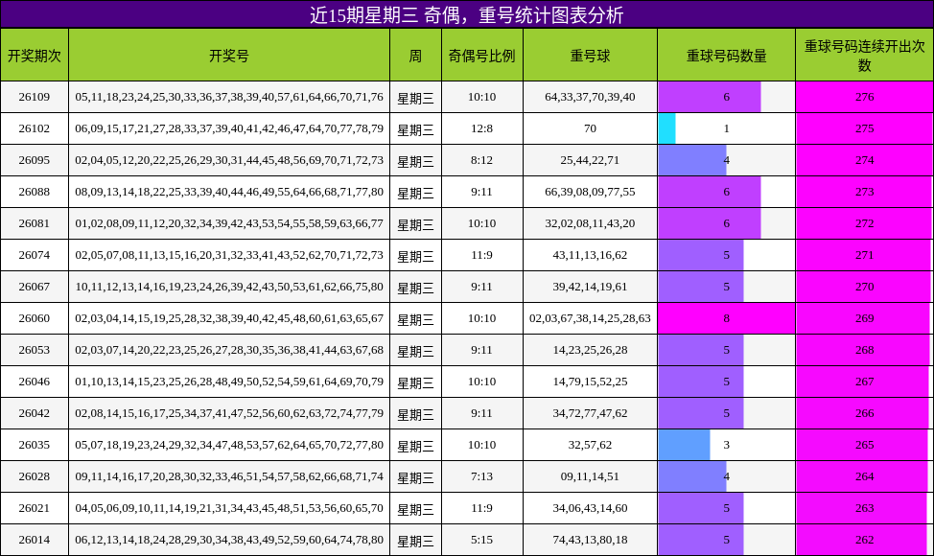The image size is (934, 556).
Task: Click the consecutive count 266
Action: coord(865,412)
